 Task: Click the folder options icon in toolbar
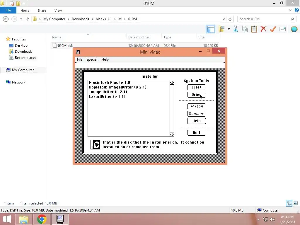pos(222,29)
